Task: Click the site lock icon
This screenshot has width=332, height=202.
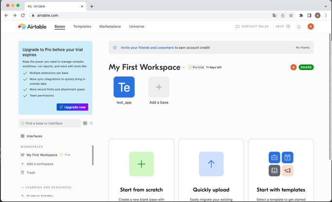Action: 33,15
